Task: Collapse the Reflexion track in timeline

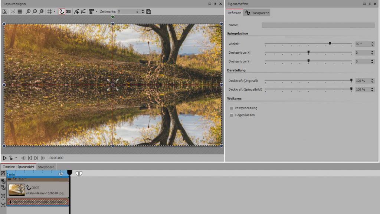Action: 9,179
